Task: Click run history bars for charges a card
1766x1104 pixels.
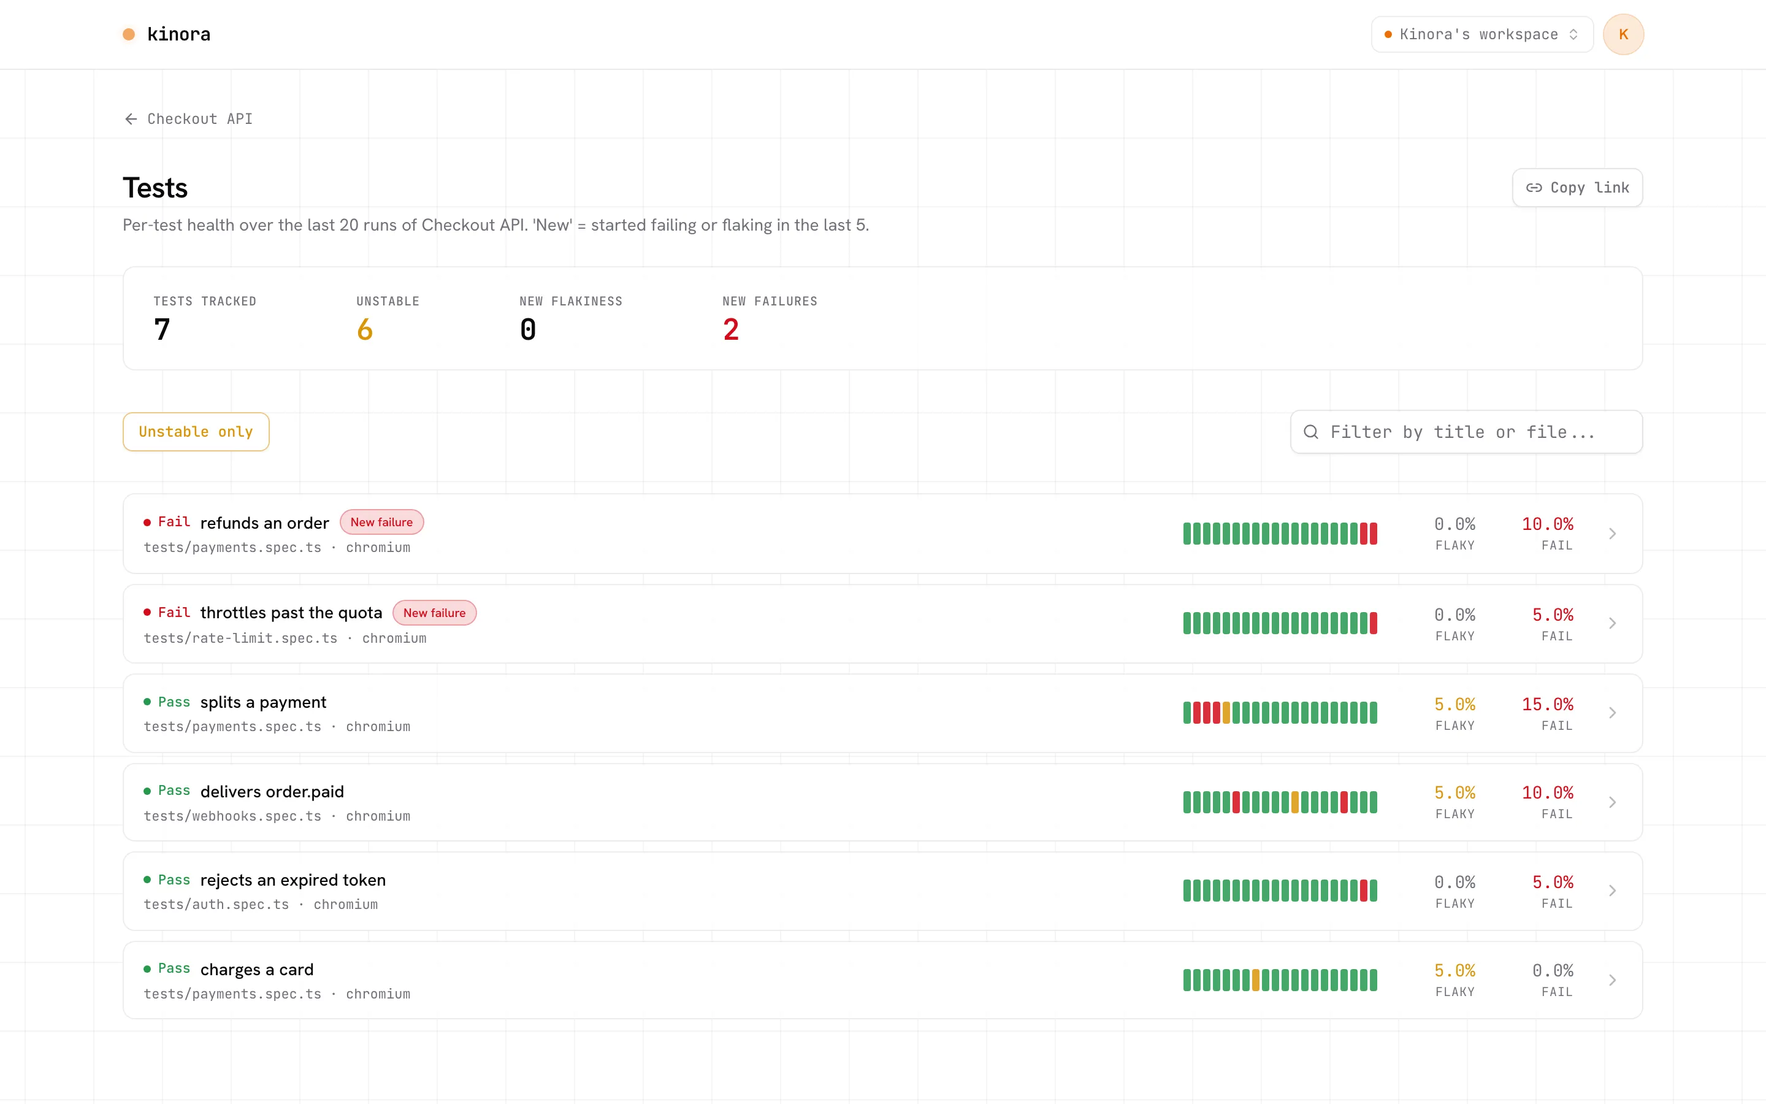Action: [1280, 980]
